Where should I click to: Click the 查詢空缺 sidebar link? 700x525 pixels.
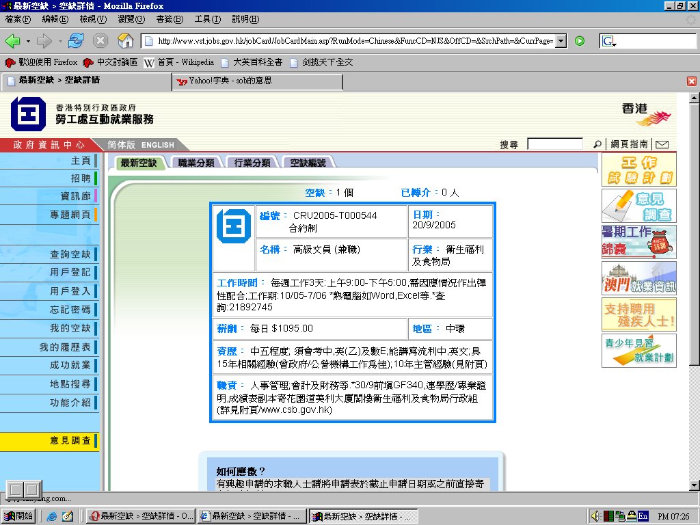pyautogui.click(x=70, y=254)
